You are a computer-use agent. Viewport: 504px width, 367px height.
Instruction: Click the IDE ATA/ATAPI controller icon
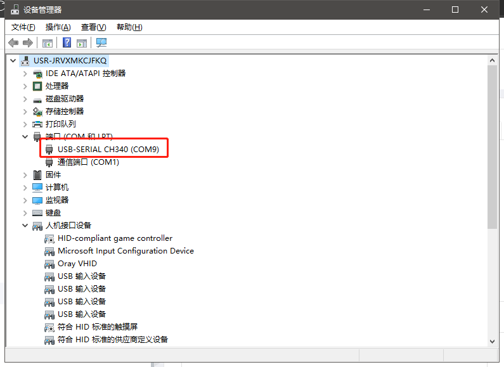click(x=37, y=74)
